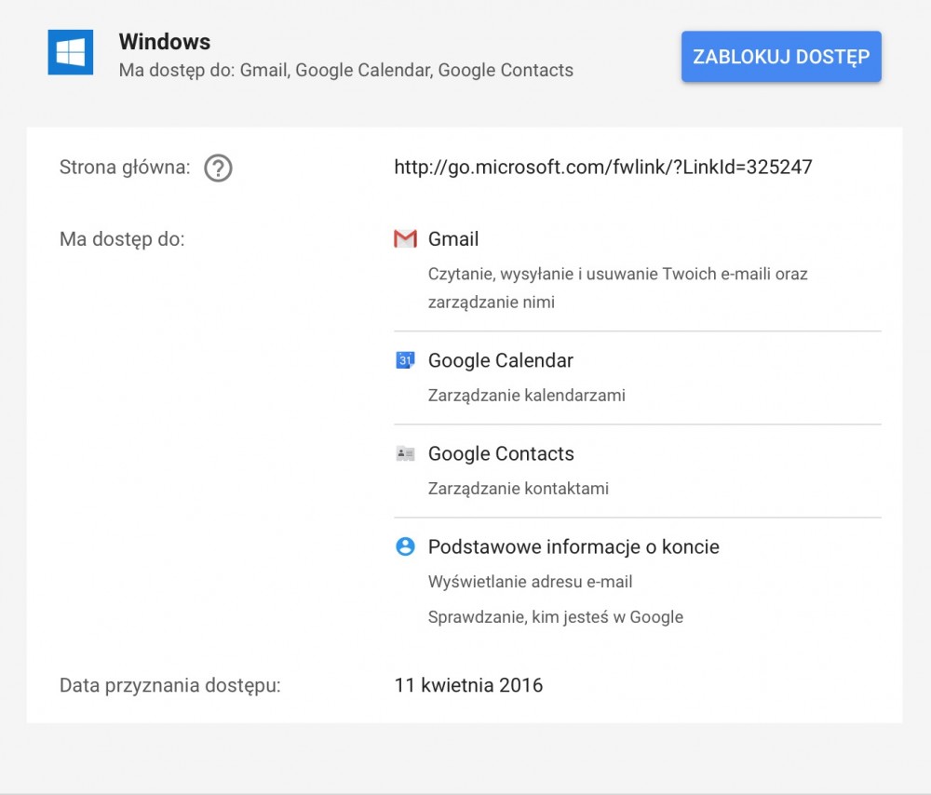The image size is (931, 795).
Task: Click the Windows logo icon
Action: coord(71,52)
